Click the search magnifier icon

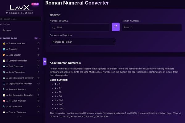tap(1, 19)
